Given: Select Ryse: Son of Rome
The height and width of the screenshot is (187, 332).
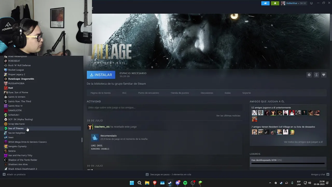Looking at the screenshot, I should click(18, 92).
